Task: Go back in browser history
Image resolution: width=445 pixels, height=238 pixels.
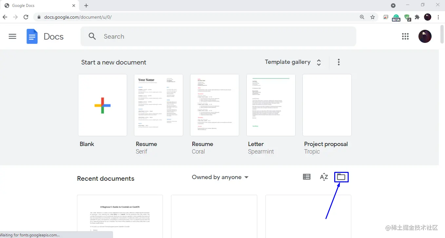Action: click(x=5, y=17)
